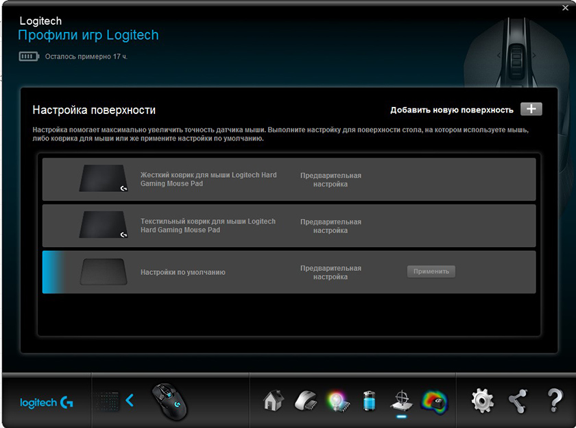Click 'Профили игр Logitech' title
Viewport: 576px width, 428px height.
(x=88, y=35)
